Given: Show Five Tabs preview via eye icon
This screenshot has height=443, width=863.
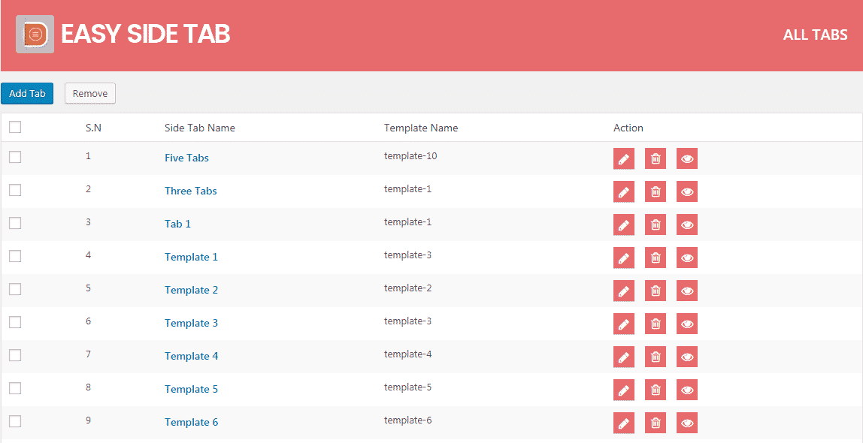Looking at the screenshot, I should point(686,158).
